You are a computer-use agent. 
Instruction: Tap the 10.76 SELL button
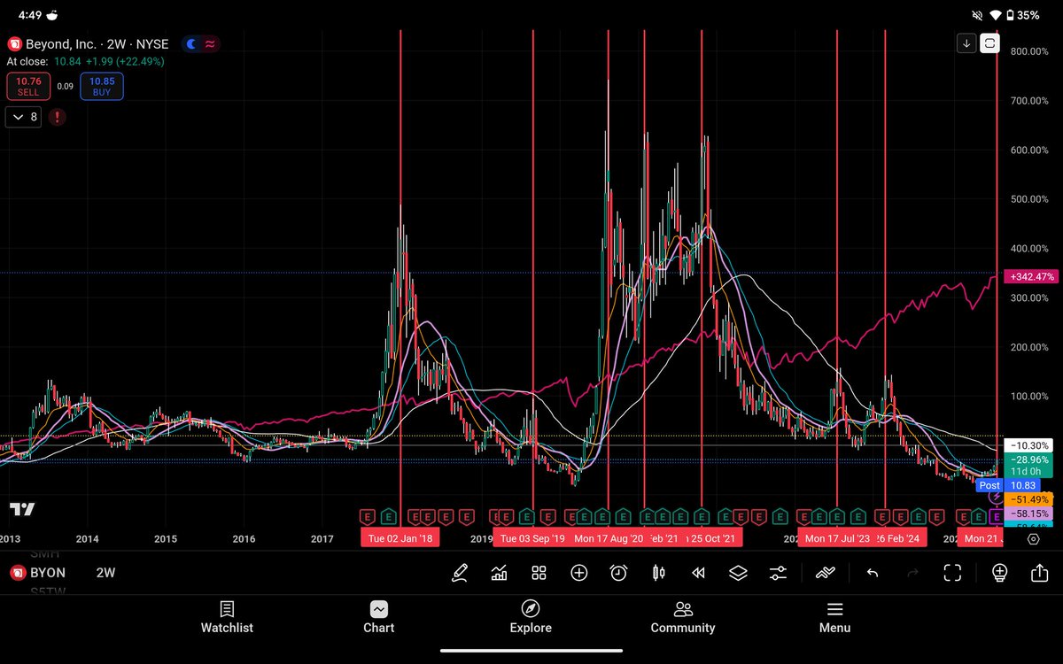point(28,86)
